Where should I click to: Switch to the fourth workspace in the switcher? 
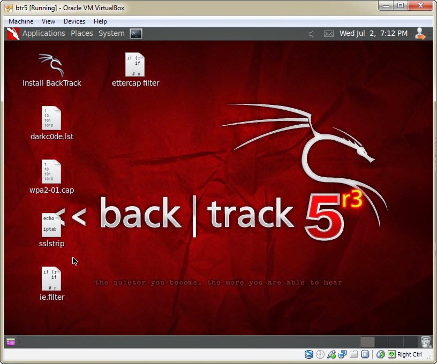pos(411,342)
